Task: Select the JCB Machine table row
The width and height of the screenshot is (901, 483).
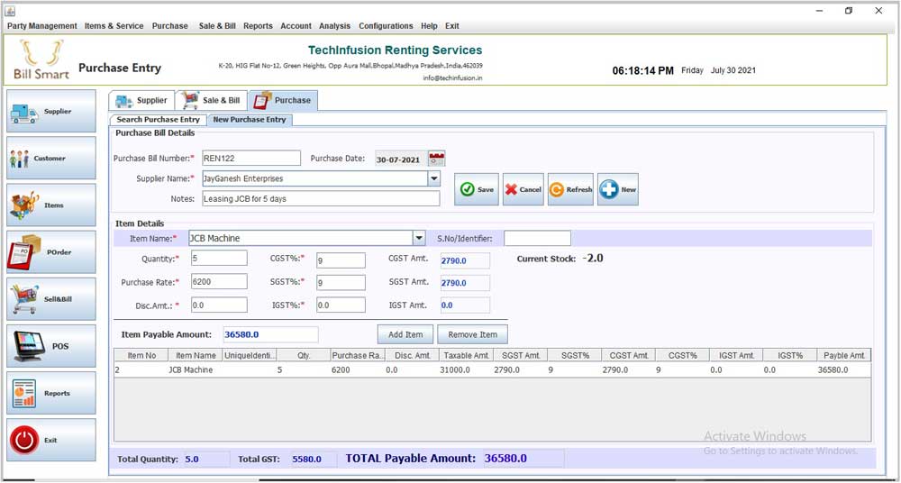Action: coord(493,369)
